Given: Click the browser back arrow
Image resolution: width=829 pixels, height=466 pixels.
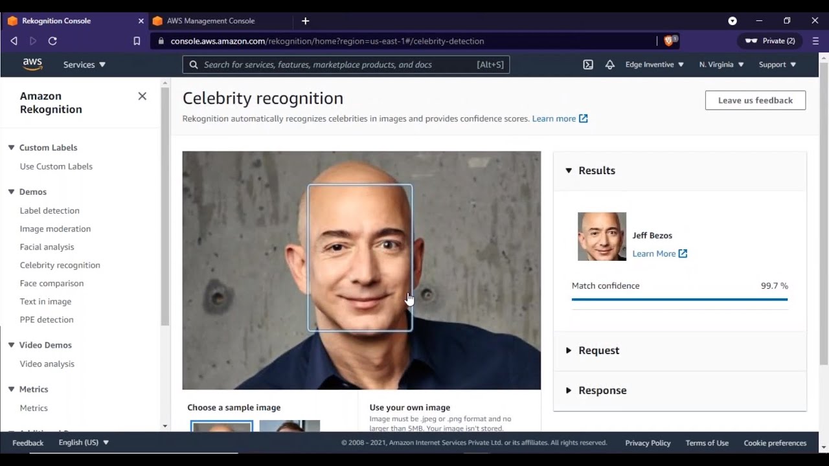Looking at the screenshot, I should tap(14, 41).
